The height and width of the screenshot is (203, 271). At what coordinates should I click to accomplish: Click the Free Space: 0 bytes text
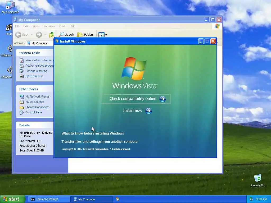click(33, 146)
